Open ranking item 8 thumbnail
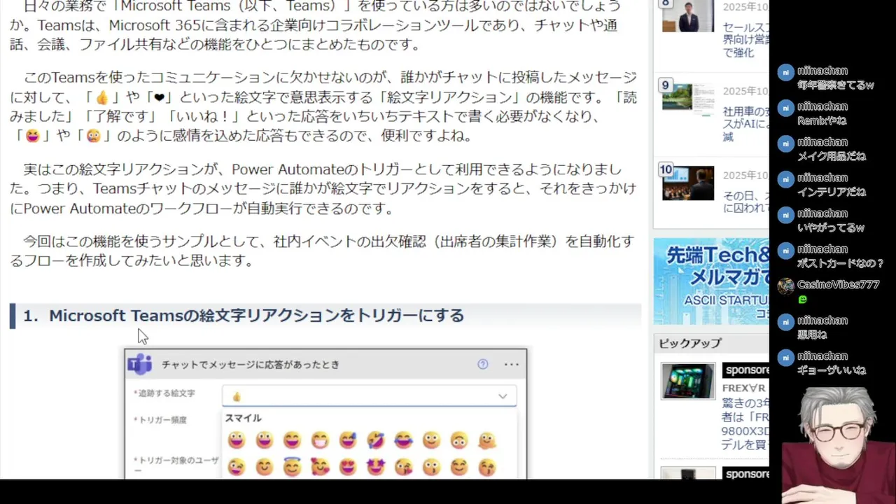 (688, 16)
